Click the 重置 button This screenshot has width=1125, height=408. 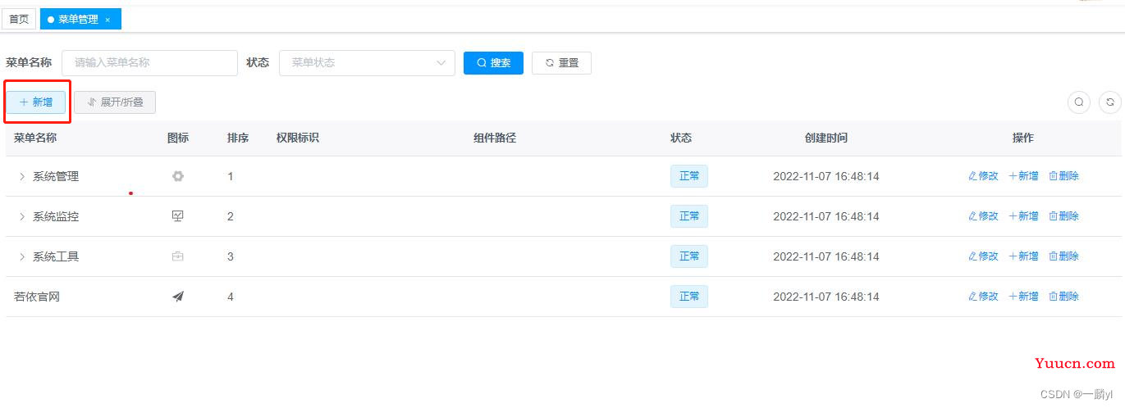[x=561, y=63]
